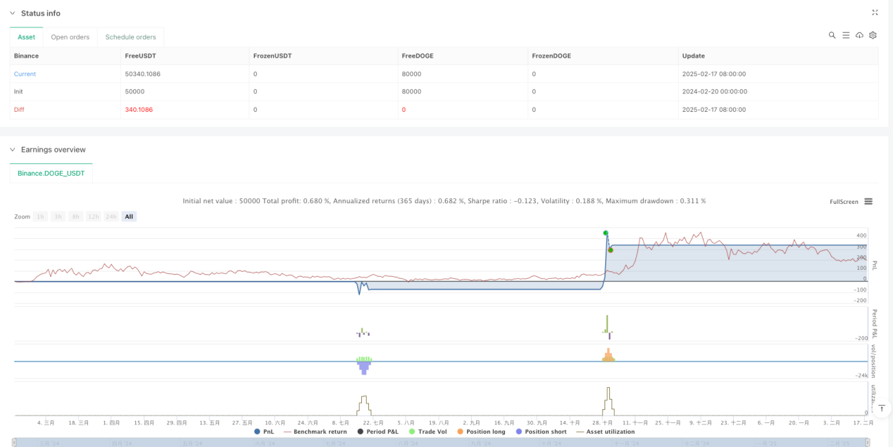Open the settings gear icon
Screen dimensions: 893x447
873,35
